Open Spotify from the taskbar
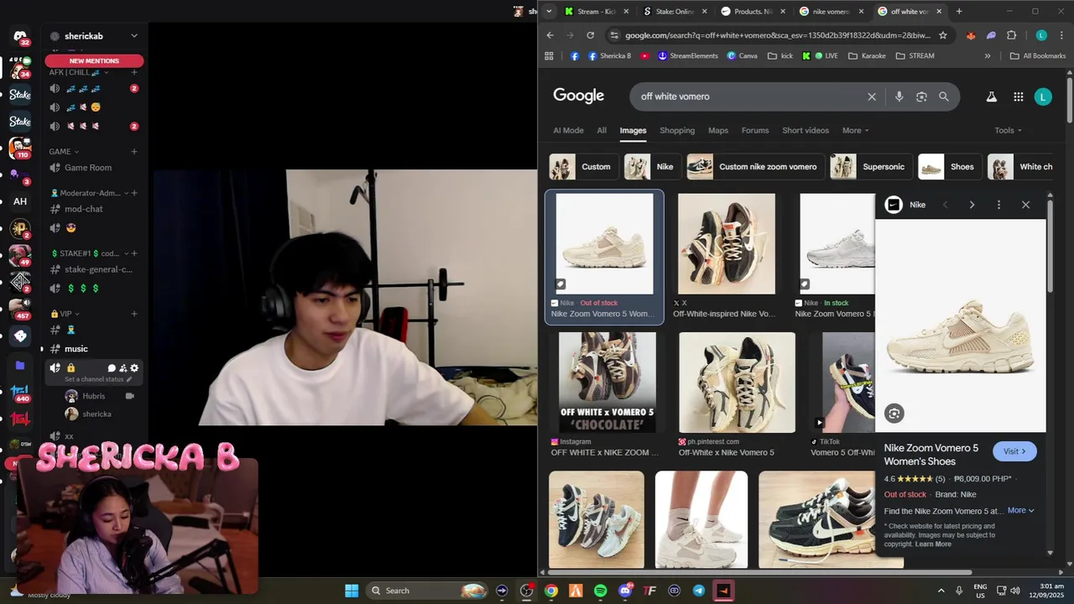Screen dimensions: 1074x604 click(x=600, y=591)
